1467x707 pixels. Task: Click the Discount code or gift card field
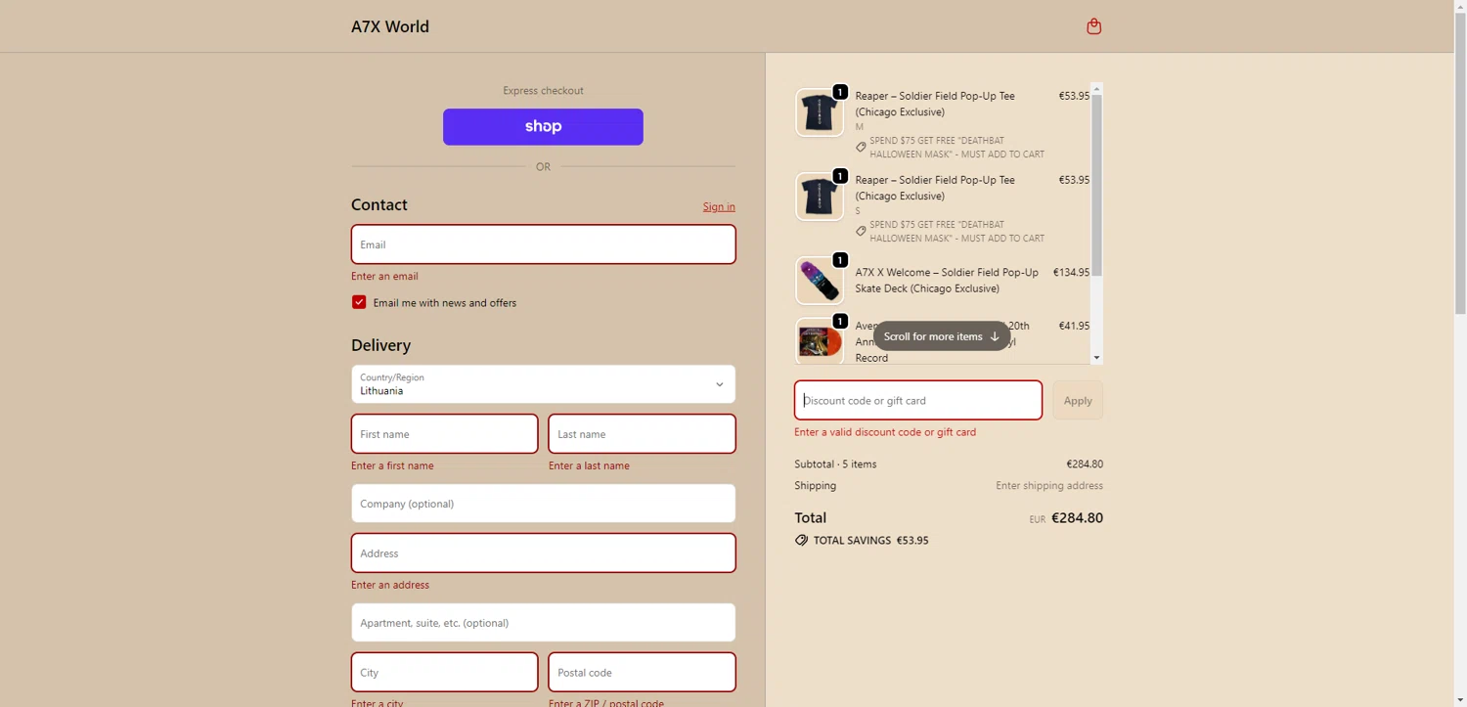click(x=917, y=400)
